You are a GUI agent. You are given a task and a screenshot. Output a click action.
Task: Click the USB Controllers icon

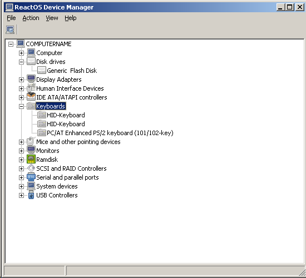31,195
